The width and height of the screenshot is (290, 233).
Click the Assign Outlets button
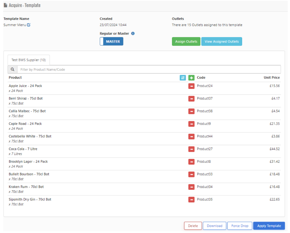point(186,42)
